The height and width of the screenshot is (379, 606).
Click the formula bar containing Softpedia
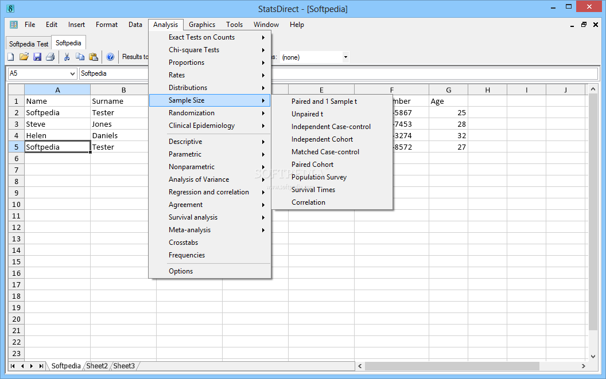click(338, 73)
